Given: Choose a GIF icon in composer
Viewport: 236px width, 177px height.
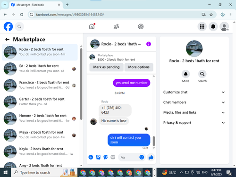Looking at the screenshot, I should click(x=113, y=157).
